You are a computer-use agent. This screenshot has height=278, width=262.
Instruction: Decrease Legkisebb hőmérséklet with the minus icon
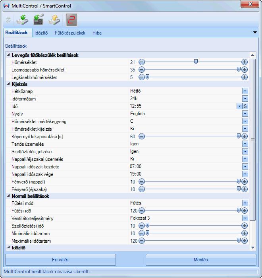point(142,77)
